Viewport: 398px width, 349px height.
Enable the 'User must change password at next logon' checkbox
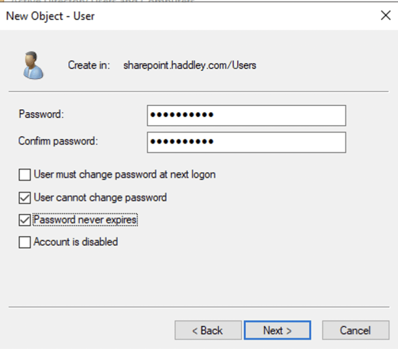[x=24, y=175]
